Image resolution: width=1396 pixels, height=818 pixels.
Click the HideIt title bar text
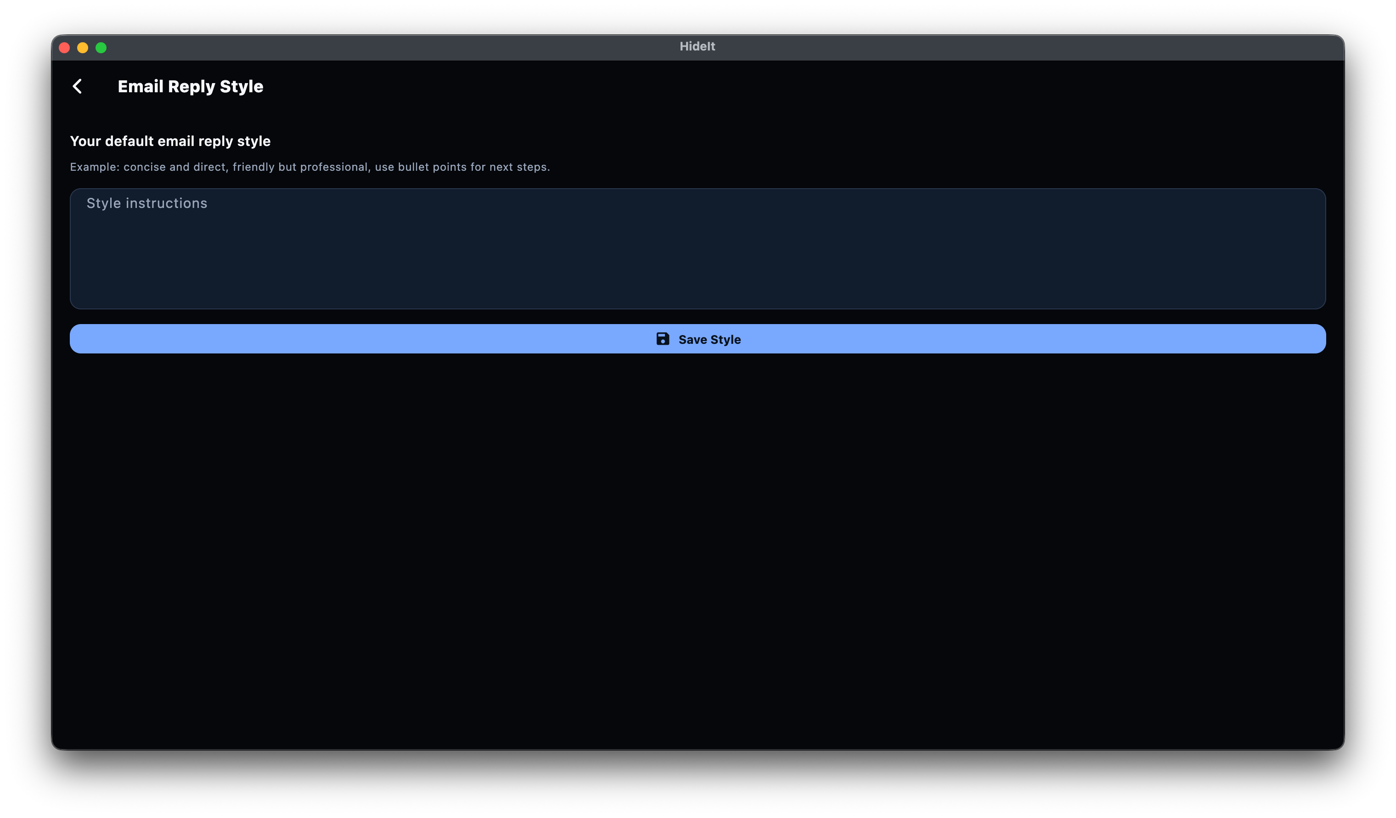point(698,46)
